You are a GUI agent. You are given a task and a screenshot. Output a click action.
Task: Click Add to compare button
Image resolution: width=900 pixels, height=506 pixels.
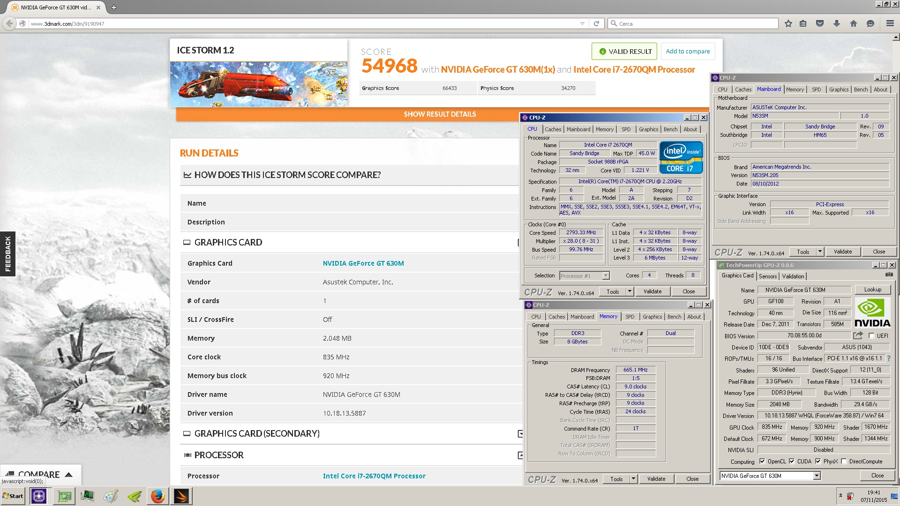pos(688,52)
